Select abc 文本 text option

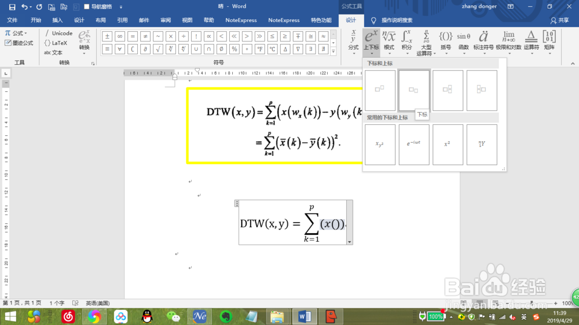[53, 53]
